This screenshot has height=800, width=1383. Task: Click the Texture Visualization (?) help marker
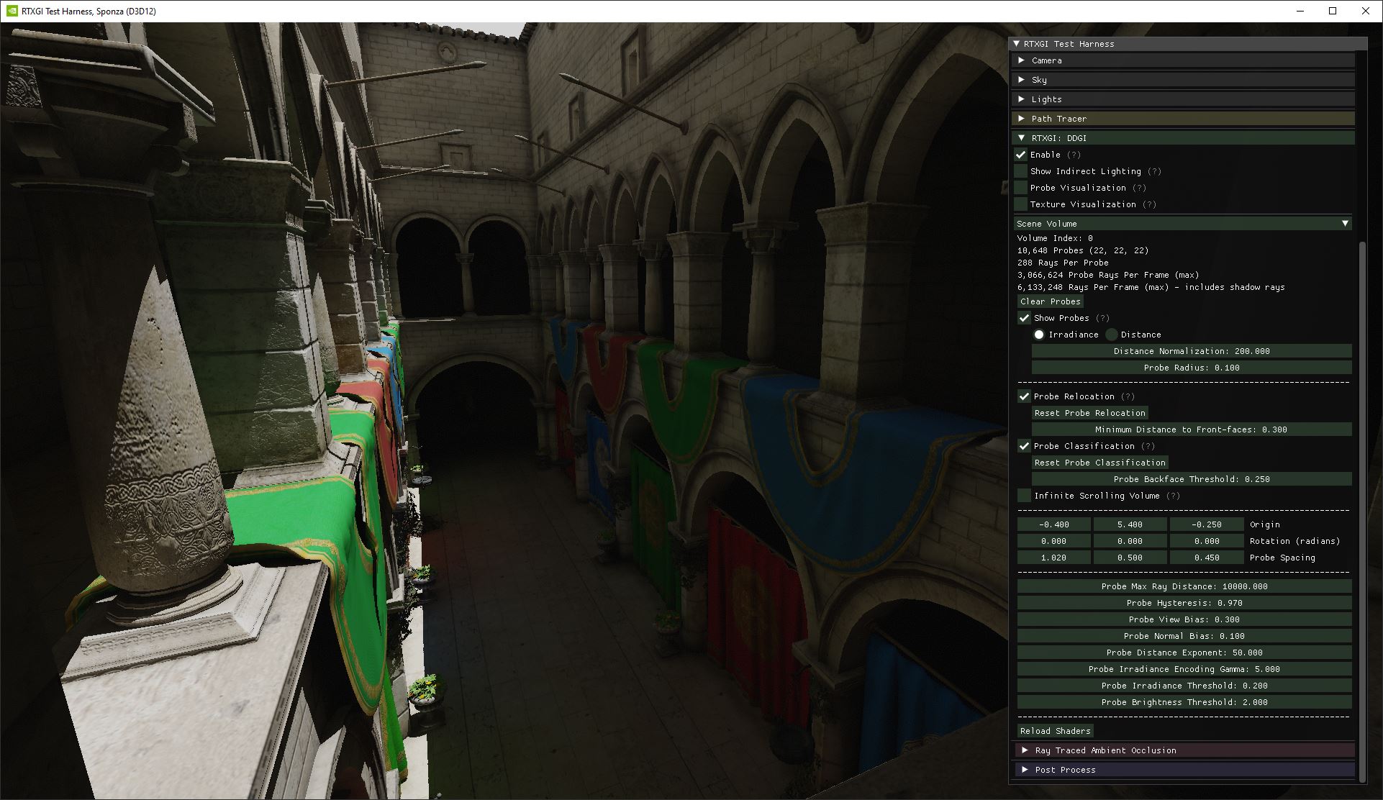(x=1149, y=204)
